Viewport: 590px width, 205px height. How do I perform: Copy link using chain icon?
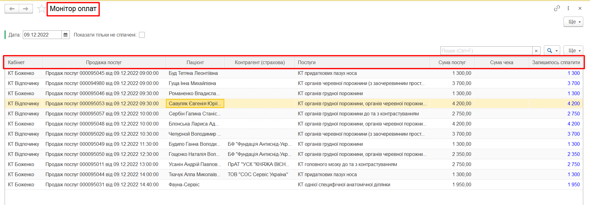click(557, 8)
